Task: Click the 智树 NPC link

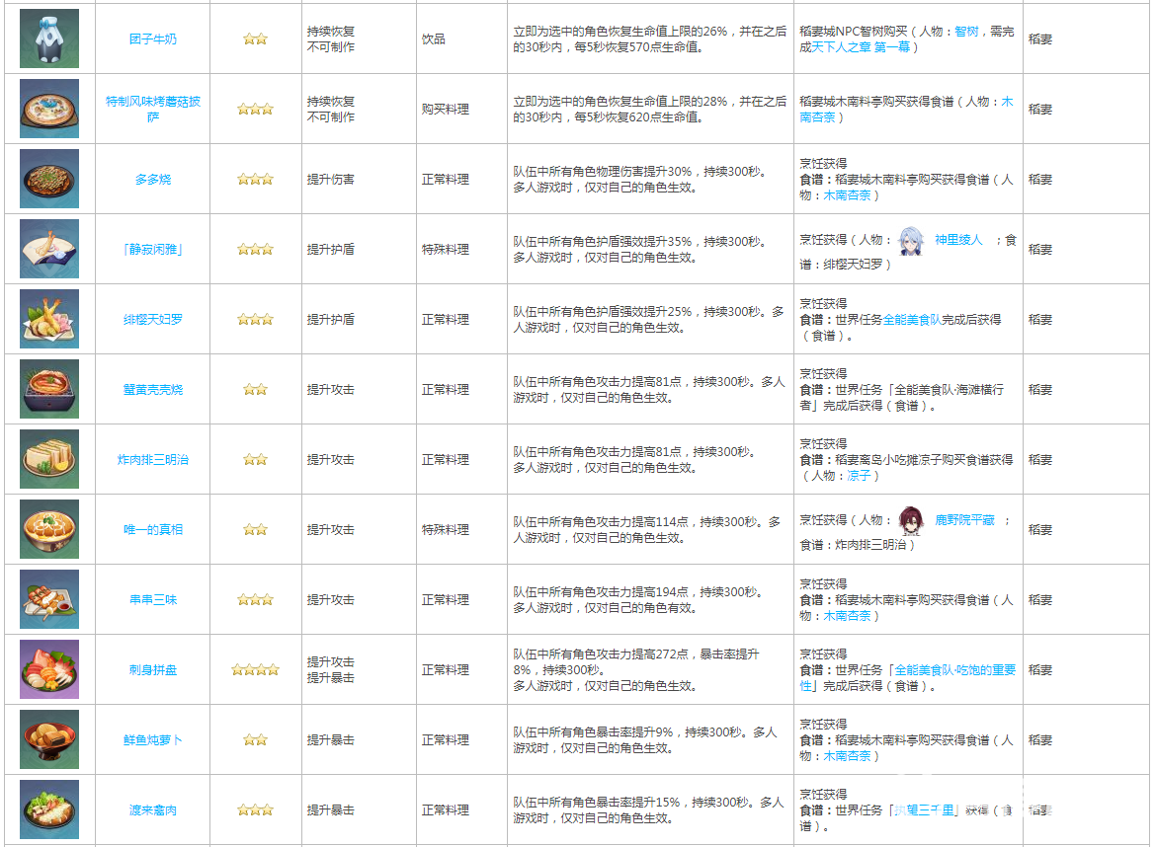Action: [x=966, y=32]
